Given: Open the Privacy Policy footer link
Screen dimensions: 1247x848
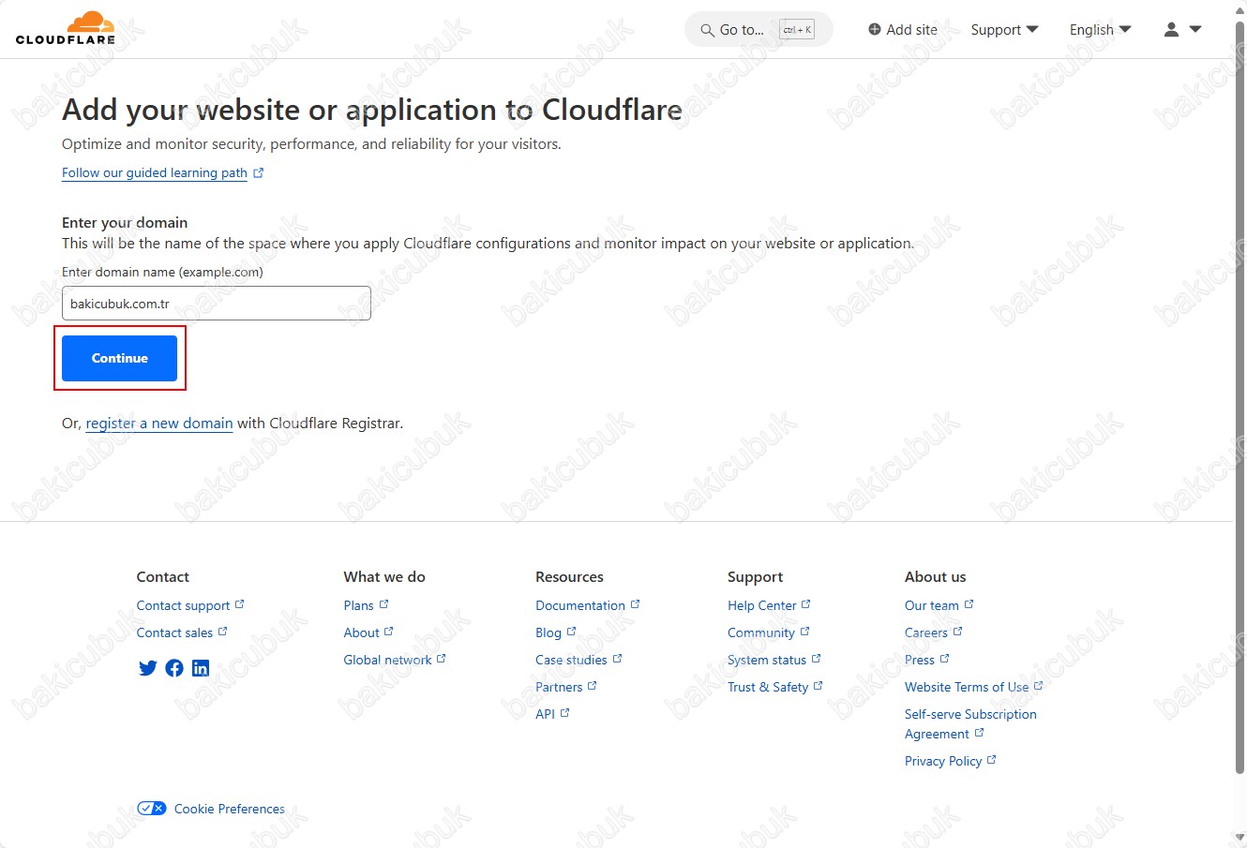Looking at the screenshot, I should click(943, 761).
